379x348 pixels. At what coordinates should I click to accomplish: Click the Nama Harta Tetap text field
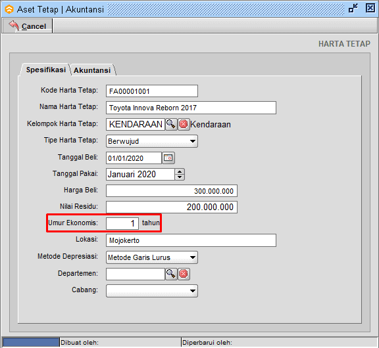[x=191, y=108]
